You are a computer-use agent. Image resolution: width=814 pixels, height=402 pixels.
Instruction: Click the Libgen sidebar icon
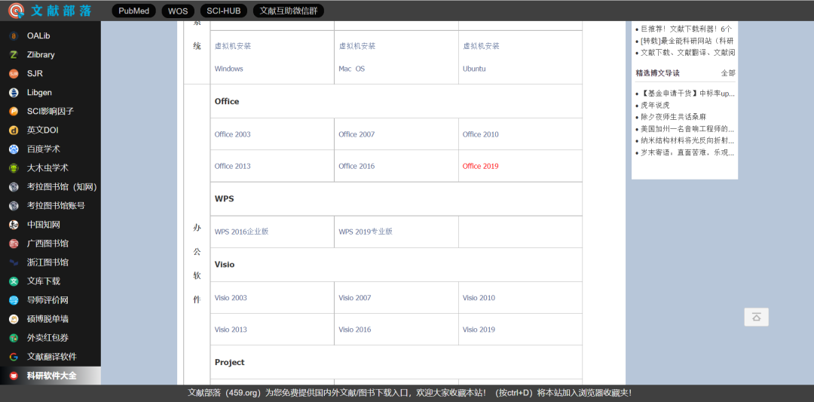click(x=14, y=93)
